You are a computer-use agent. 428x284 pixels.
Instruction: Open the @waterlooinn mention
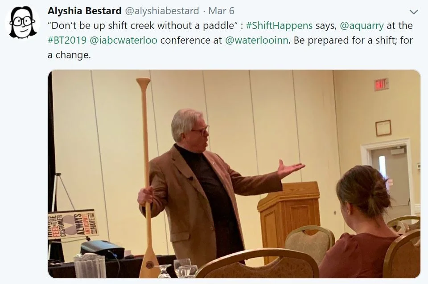pyautogui.click(x=256, y=41)
